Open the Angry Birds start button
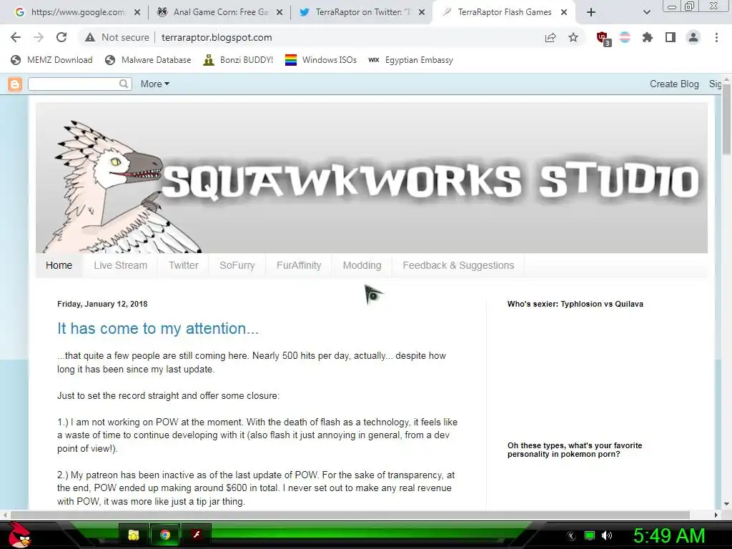 (19, 535)
